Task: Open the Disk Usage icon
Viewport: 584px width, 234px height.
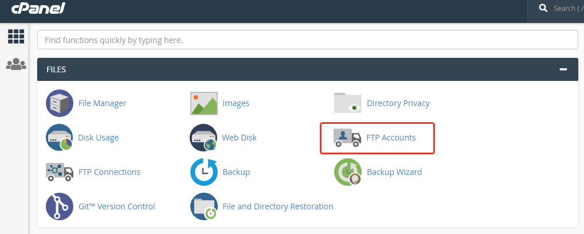Action: (x=60, y=138)
